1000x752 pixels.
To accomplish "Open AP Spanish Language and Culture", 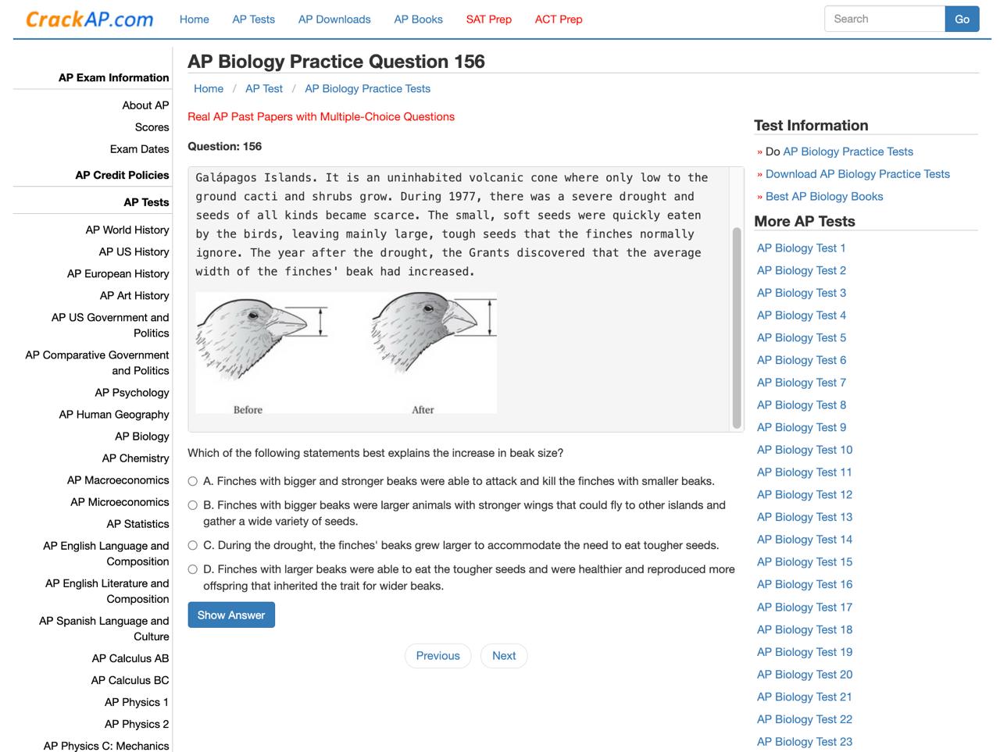I will point(104,628).
